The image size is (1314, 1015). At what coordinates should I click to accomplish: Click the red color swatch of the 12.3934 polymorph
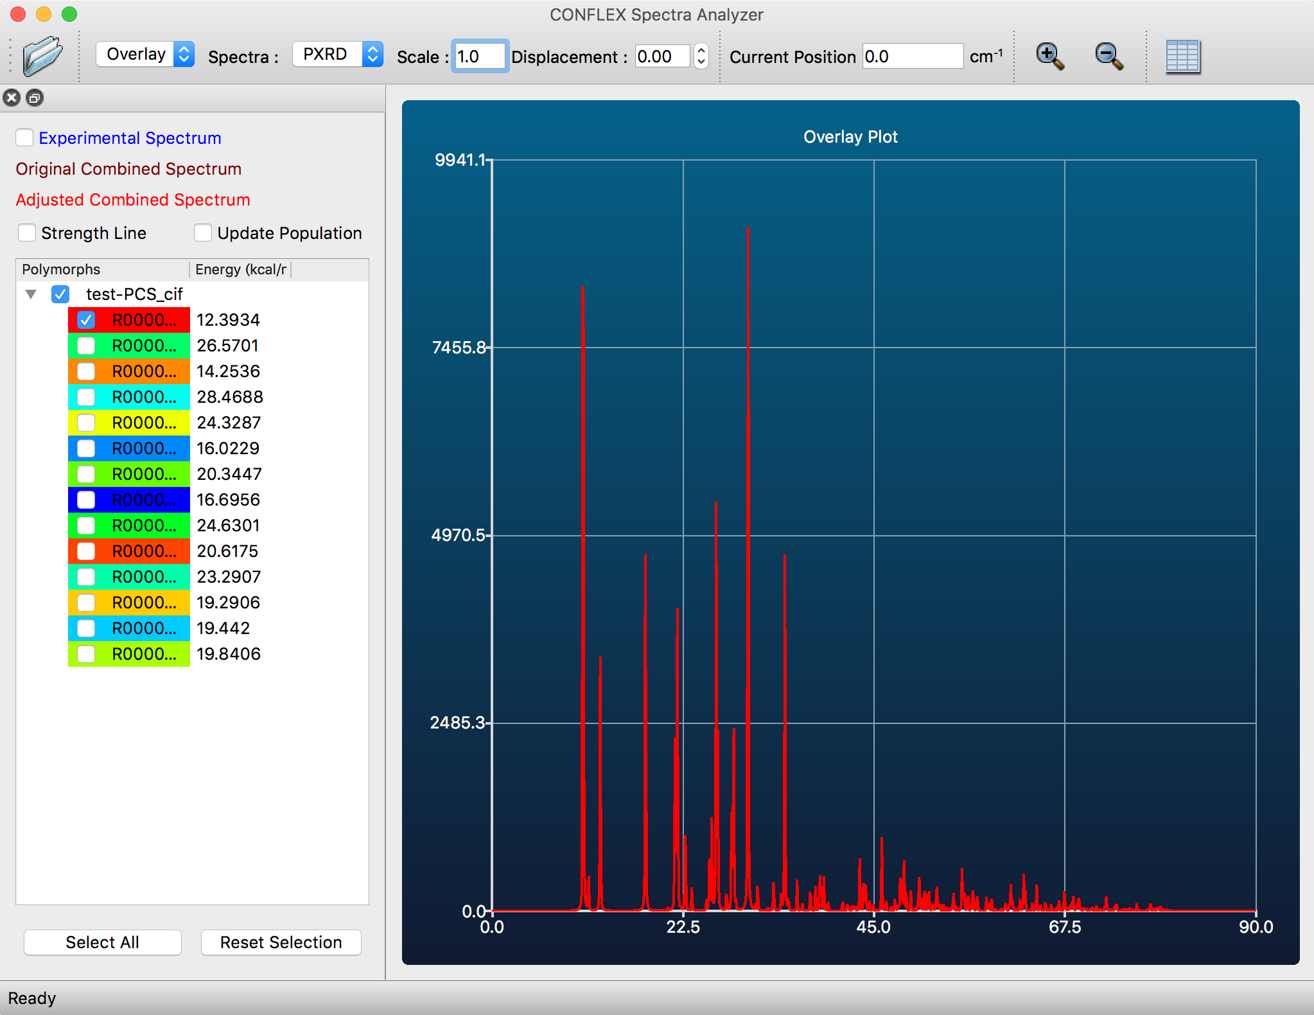[x=148, y=319]
